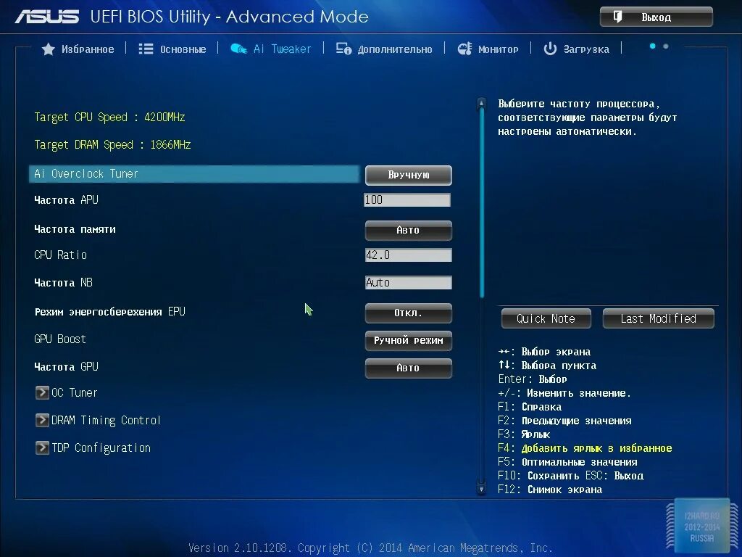Click the star icon of the Избранное tab
Viewport: 742px width, 557px height.
pos(49,49)
